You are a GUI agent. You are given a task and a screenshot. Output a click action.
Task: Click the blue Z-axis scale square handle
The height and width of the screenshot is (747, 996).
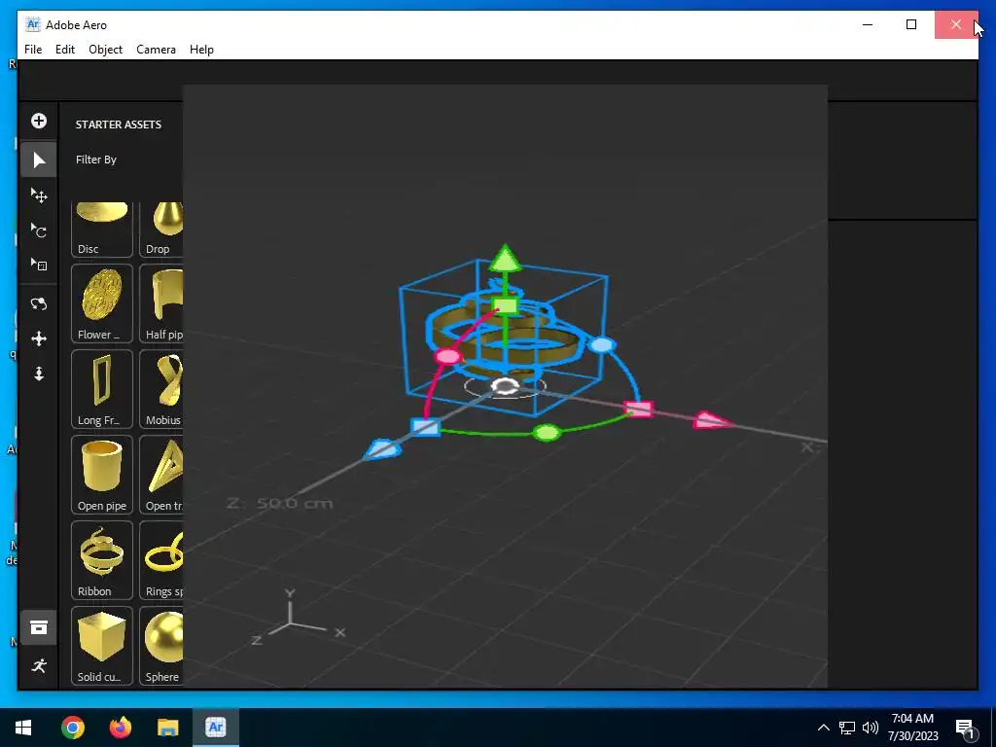[426, 427]
